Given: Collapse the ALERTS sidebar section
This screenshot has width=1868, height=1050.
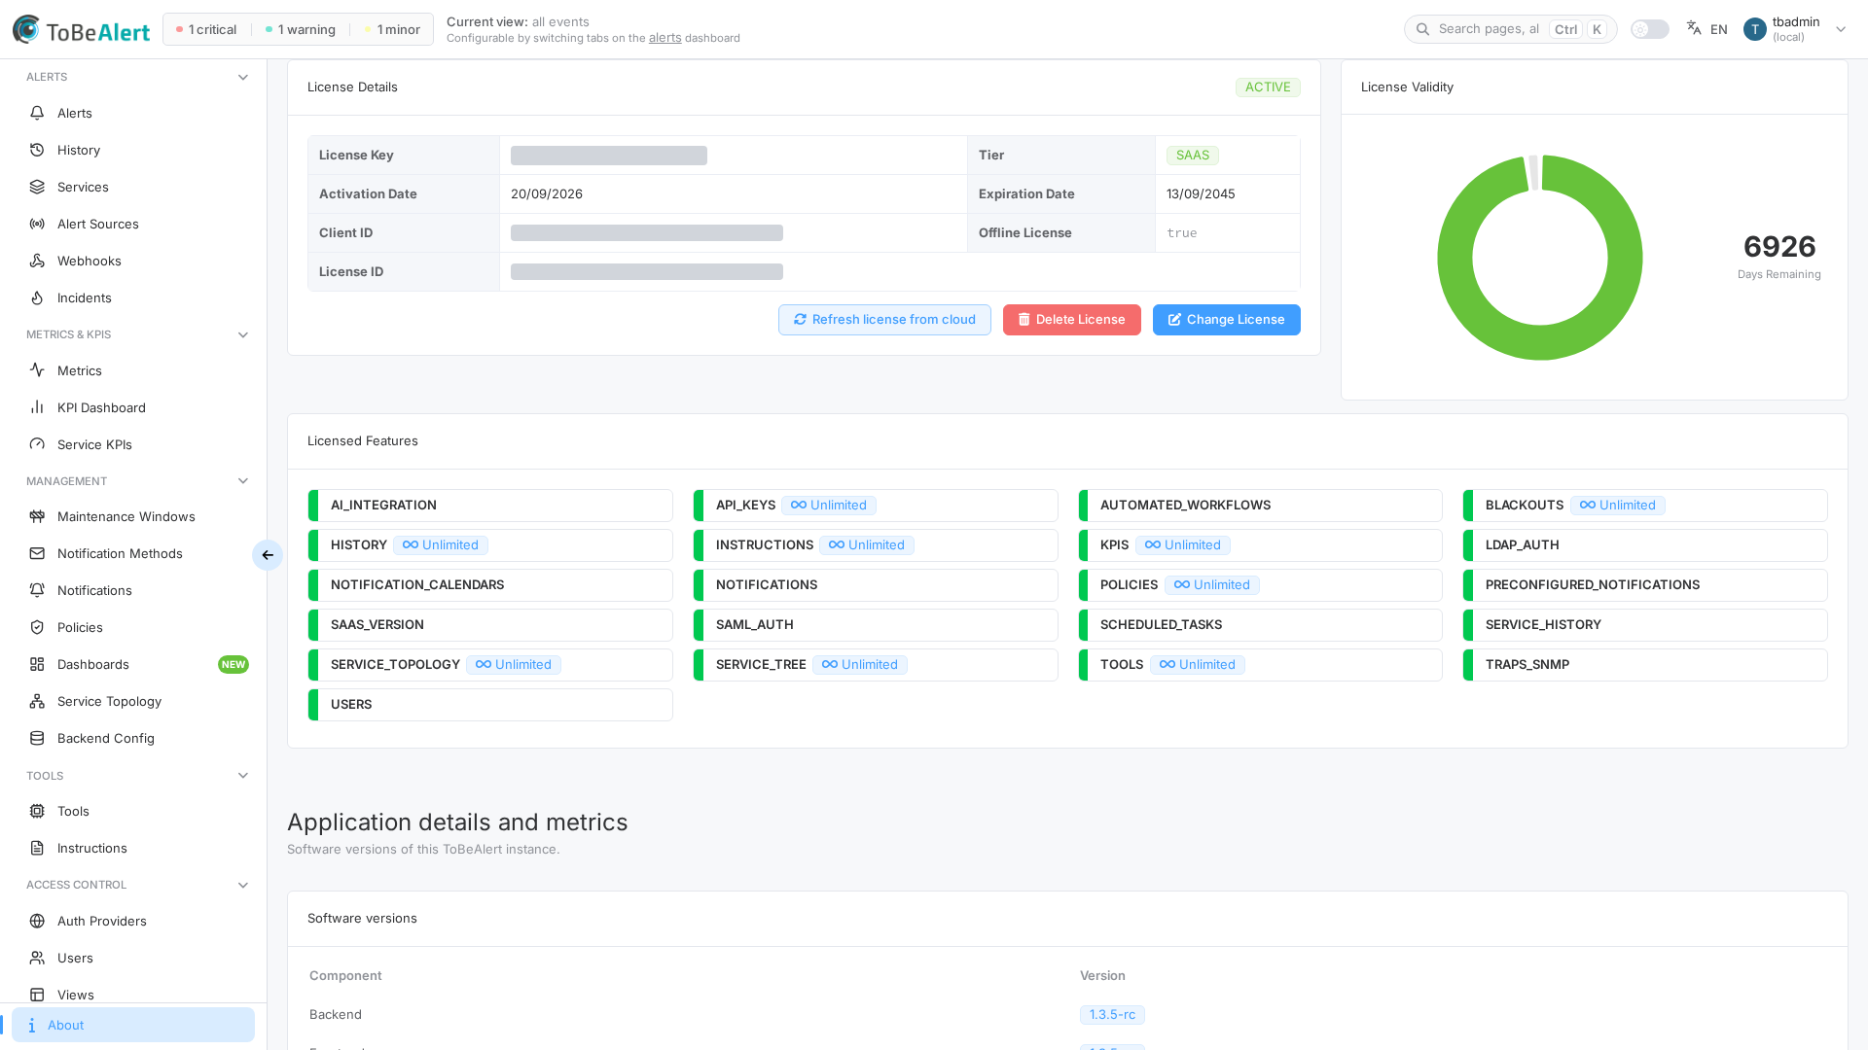Looking at the screenshot, I should (243, 77).
